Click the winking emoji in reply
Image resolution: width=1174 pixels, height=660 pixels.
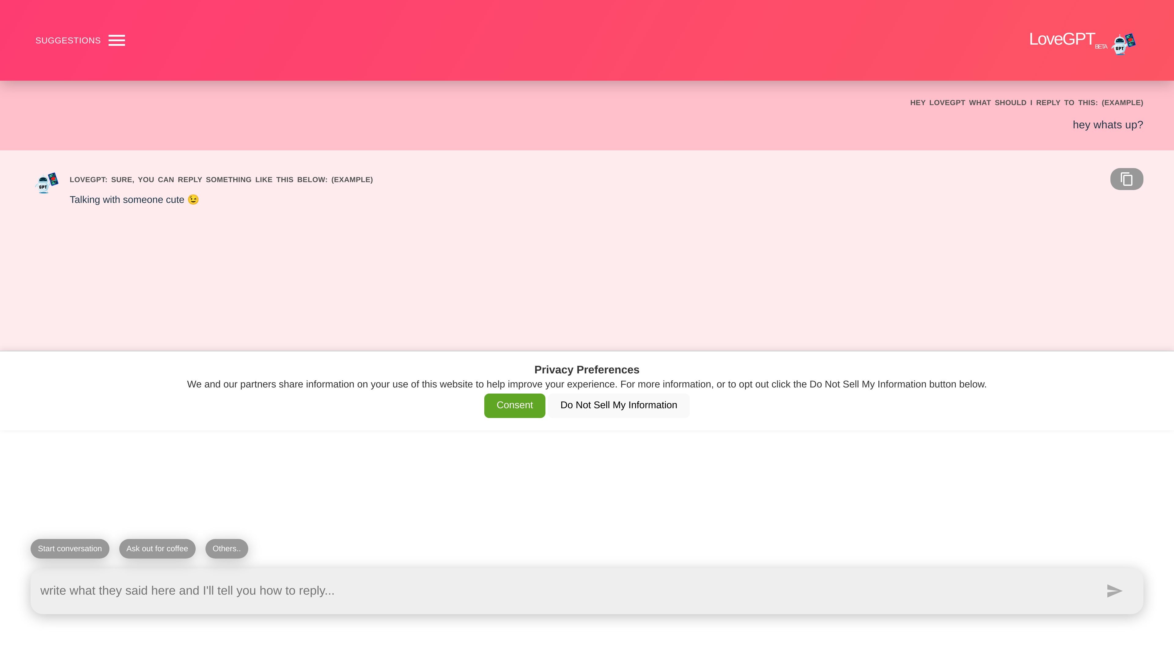click(193, 200)
